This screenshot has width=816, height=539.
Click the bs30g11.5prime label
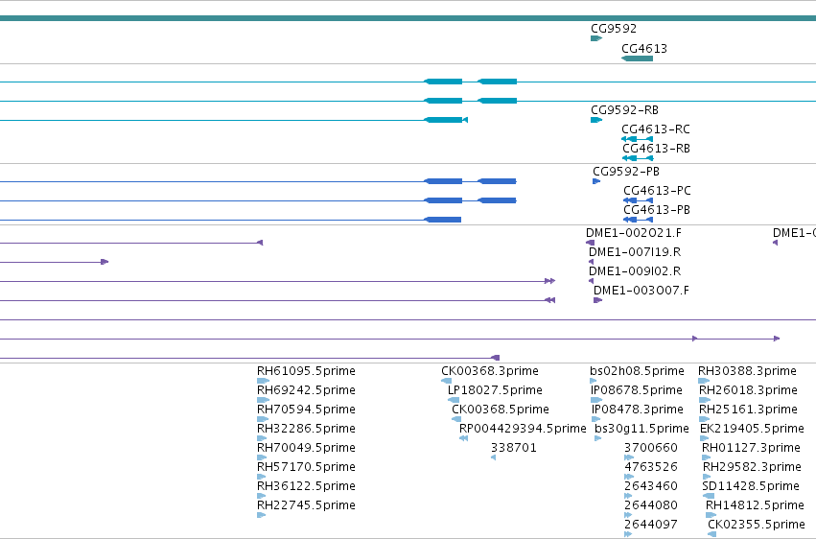641,429
